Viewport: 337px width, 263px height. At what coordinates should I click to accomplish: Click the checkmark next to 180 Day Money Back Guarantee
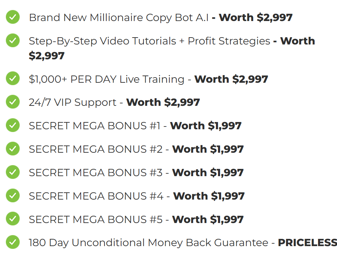pyautogui.click(x=13, y=242)
